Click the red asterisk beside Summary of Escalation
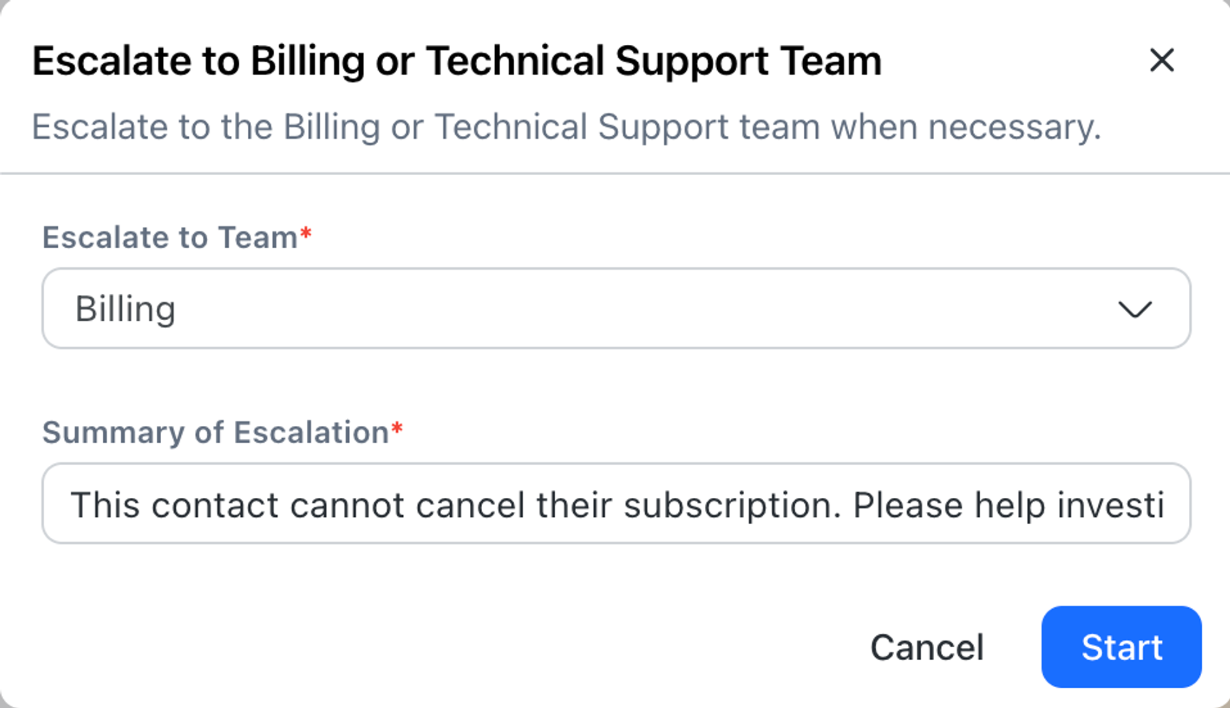1230x708 pixels. click(x=397, y=429)
